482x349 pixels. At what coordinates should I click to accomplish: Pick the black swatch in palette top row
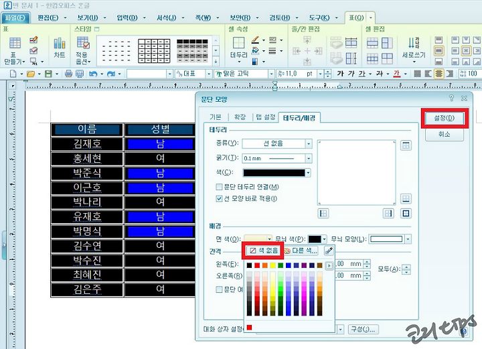point(249,265)
